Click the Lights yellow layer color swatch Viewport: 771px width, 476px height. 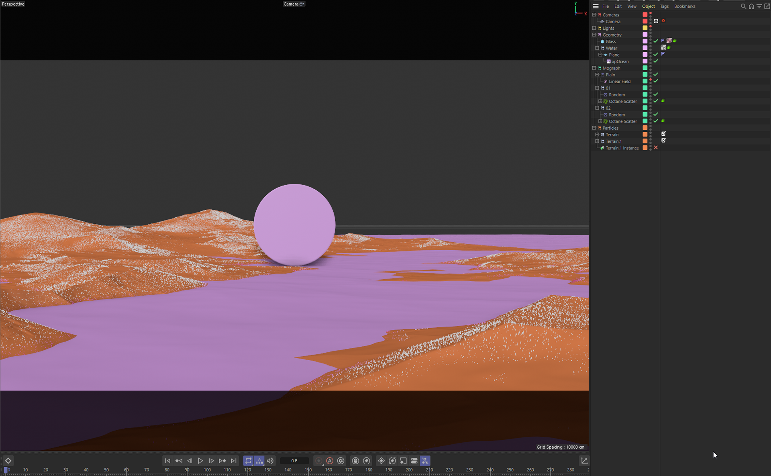tap(645, 28)
